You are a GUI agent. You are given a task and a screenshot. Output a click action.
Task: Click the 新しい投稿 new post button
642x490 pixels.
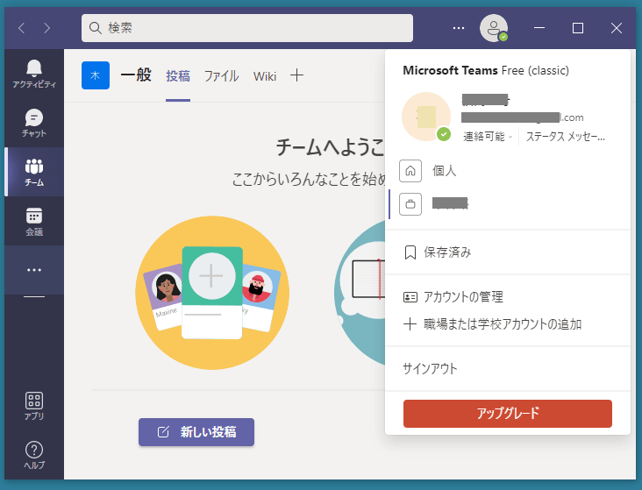pos(196,432)
